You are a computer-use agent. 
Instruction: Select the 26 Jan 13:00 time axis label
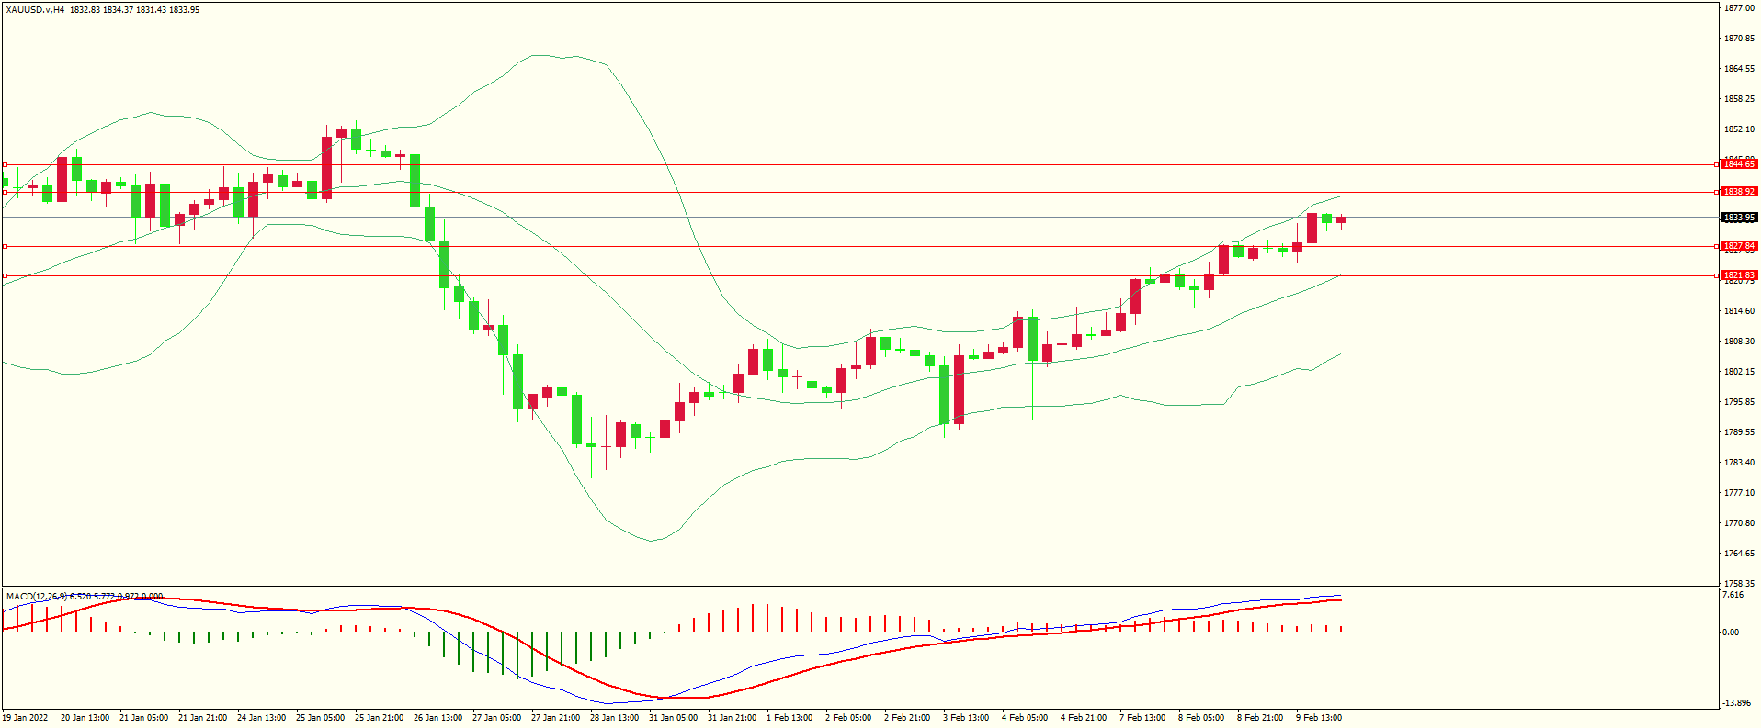(x=437, y=718)
